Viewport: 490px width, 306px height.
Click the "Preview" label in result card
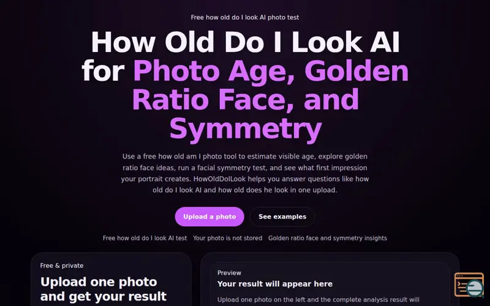pos(229,273)
